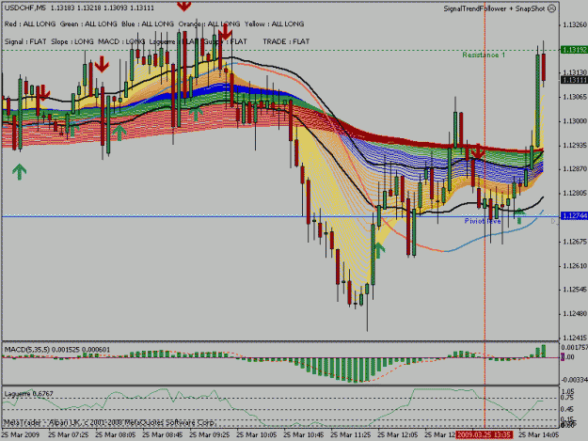Image resolution: width=588 pixels, height=441 pixels.
Task: Click the 1.12545 price scale label
Action: tap(575, 290)
